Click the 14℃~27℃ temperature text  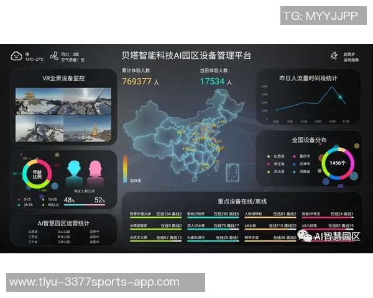[x=34, y=60]
